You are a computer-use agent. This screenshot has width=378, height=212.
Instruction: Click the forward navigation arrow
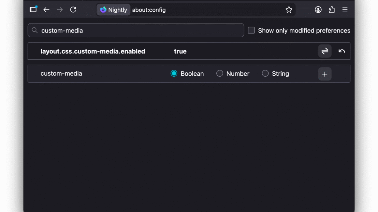[x=60, y=10]
